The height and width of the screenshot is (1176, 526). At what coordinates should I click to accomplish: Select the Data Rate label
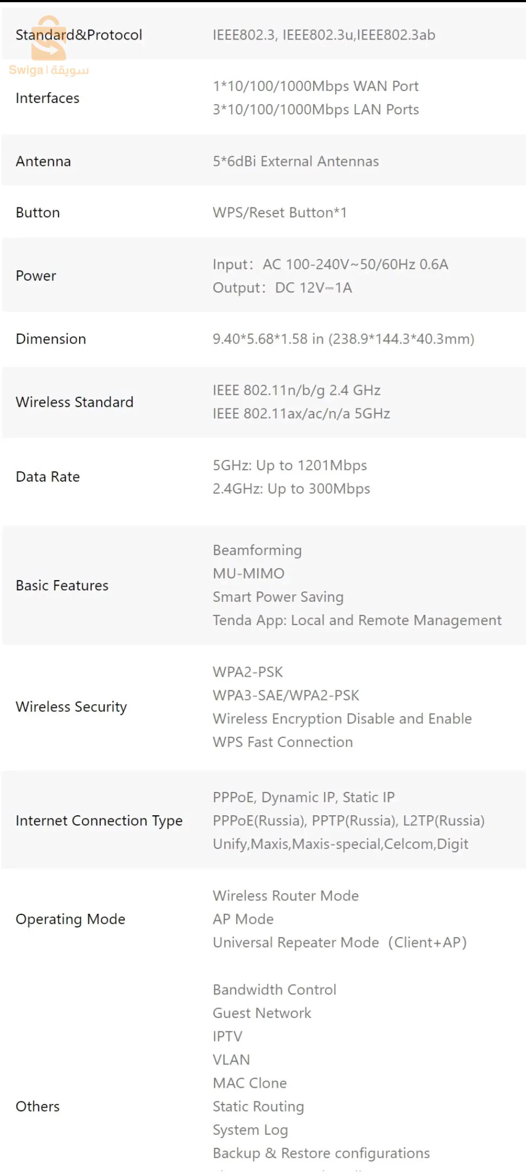tap(48, 477)
